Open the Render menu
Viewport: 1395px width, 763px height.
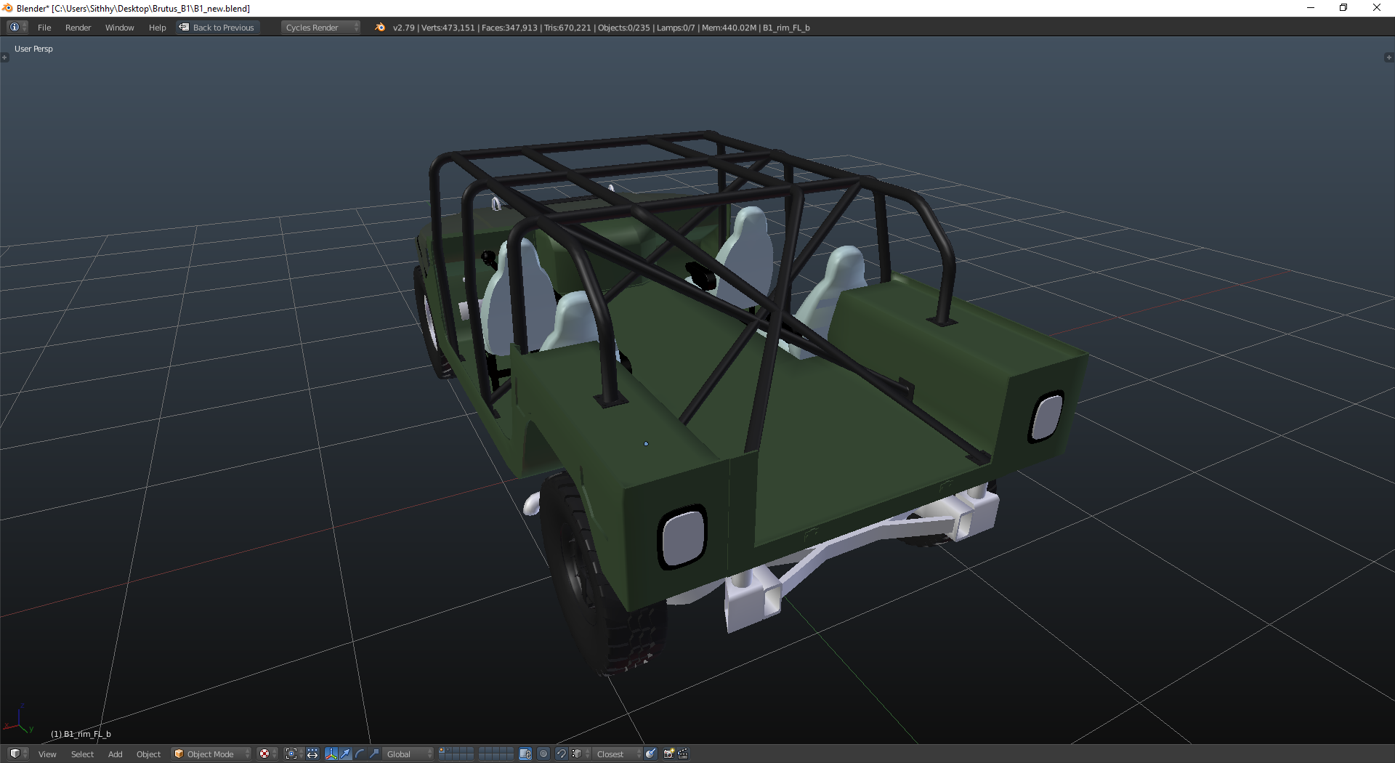[78, 28]
